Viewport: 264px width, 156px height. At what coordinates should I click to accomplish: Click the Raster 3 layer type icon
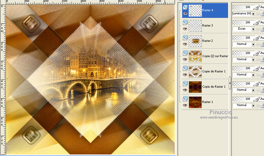185,22
